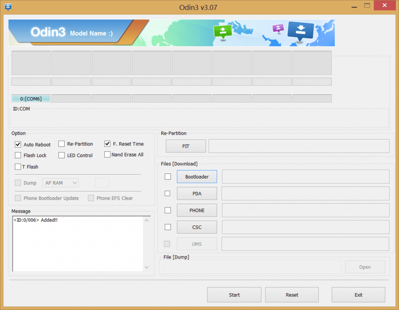This screenshot has width=399, height=310.
Task: Click the CSC file path field
Action: 305,227
